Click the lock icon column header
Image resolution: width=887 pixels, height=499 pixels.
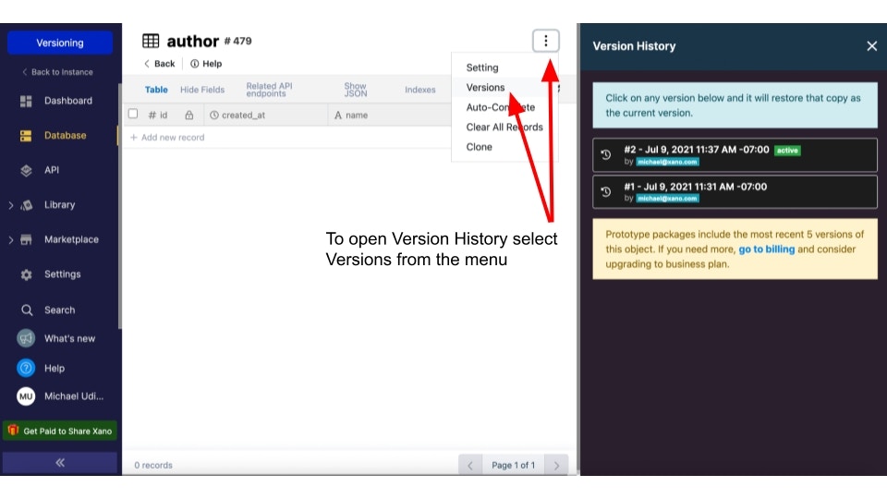(188, 115)
